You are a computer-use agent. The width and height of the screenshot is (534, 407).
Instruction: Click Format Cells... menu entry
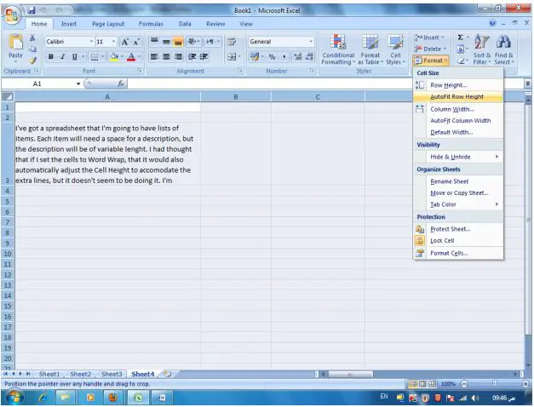point(448,253)
